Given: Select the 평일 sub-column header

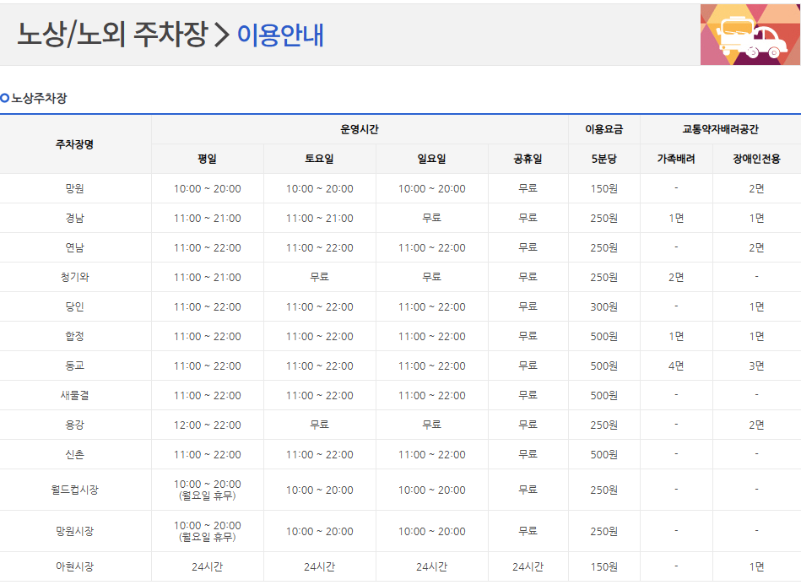Looking at the screenshot, I should (208, 158).
